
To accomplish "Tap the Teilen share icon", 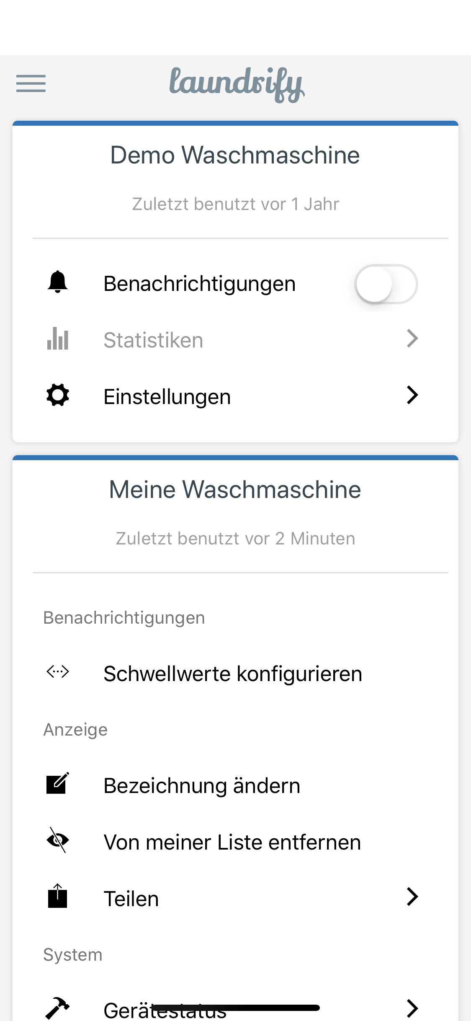I will tap(58, 896).
